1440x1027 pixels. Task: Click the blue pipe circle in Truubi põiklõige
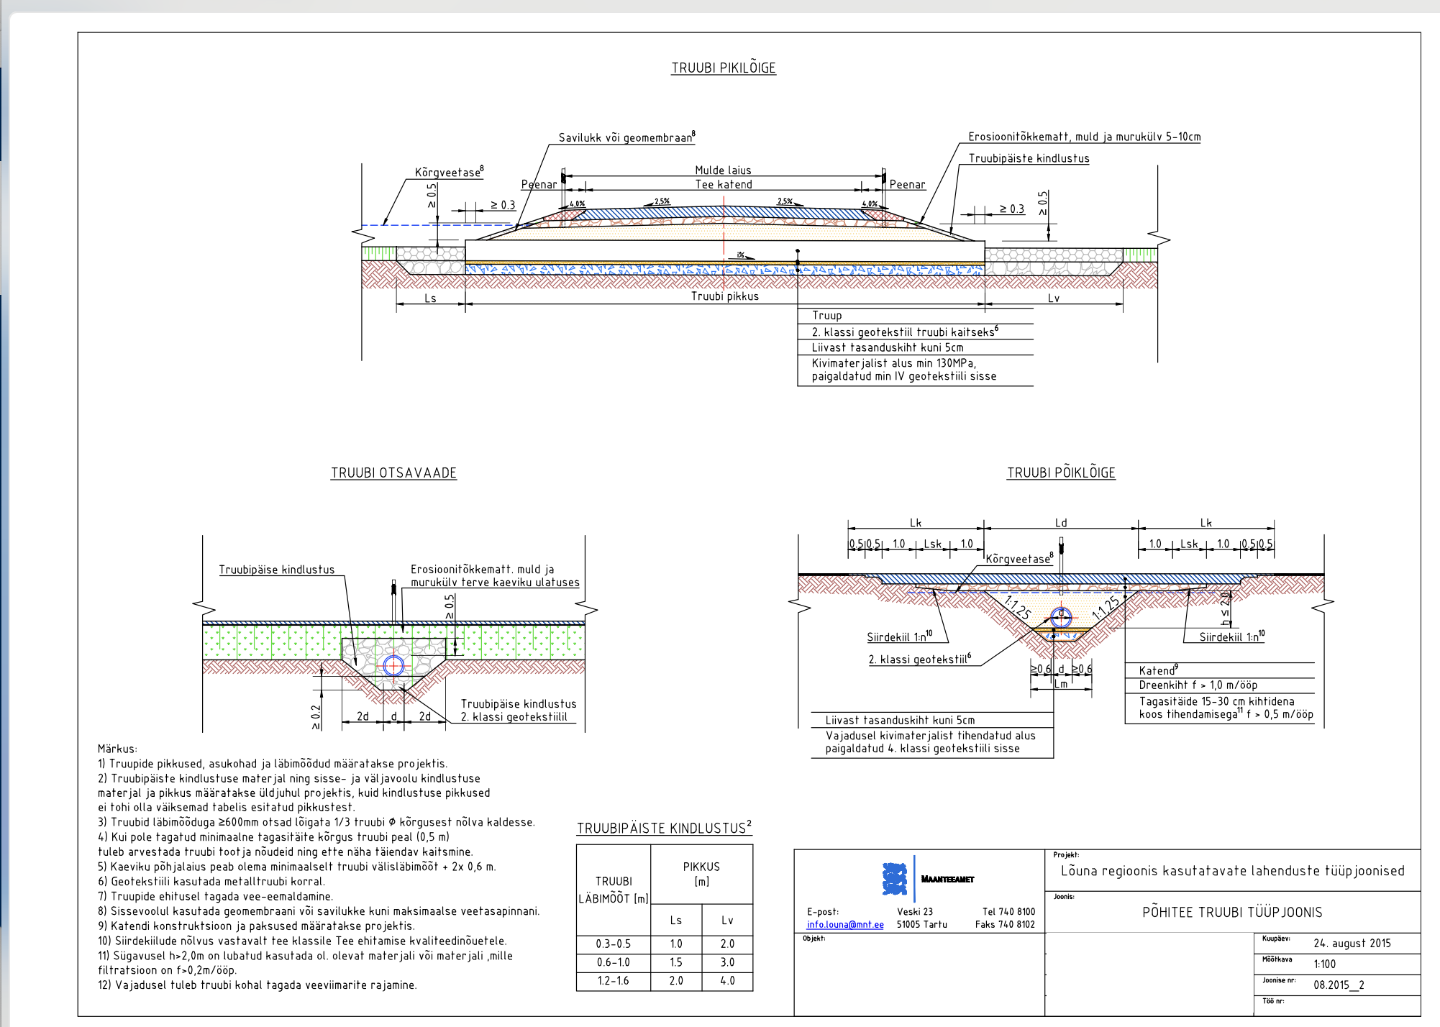(1061, 616)
